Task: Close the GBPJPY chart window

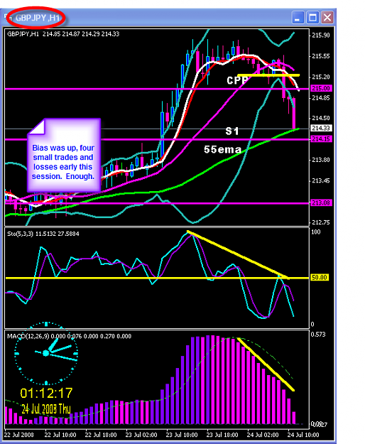Action: (327, 18)
